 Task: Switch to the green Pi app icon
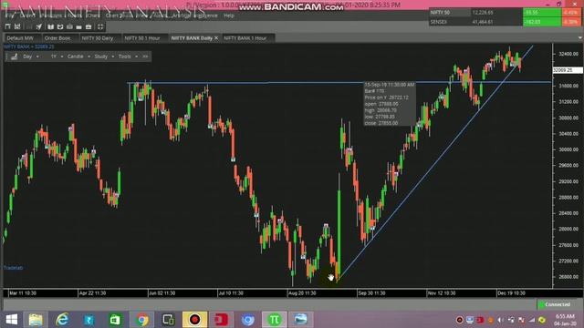(x=275, y=320)
